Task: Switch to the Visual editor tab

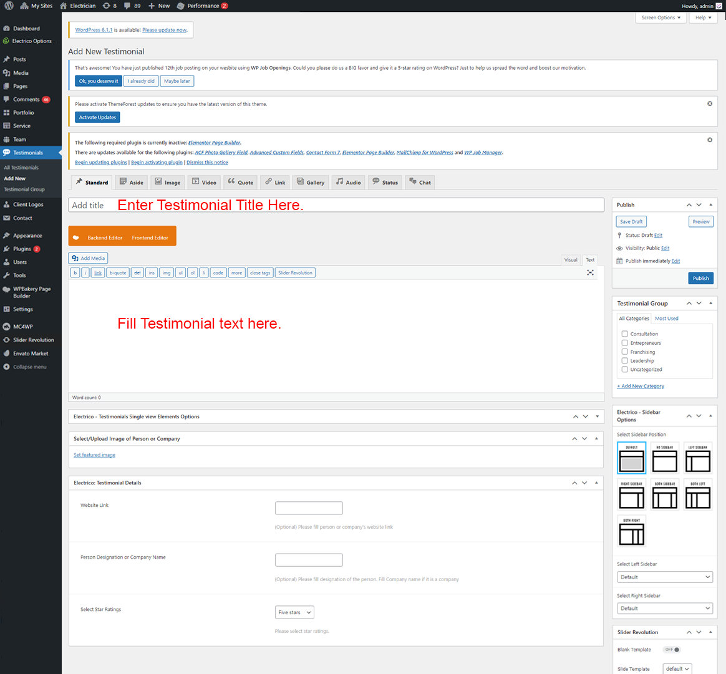Action: tap(571, 260)
